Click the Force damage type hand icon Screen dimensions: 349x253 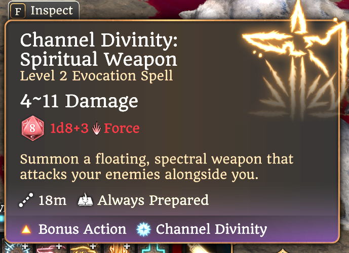click(96, 129)
